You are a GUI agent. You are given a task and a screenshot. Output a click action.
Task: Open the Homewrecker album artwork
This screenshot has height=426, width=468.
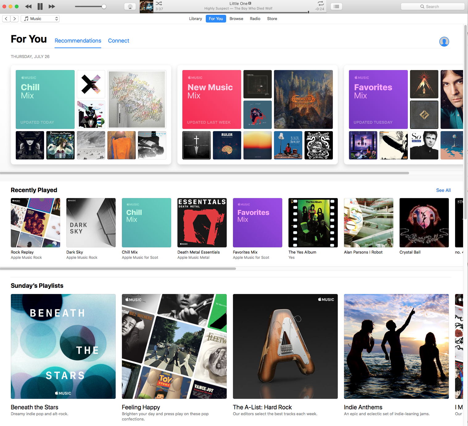(x=303, y=99)
